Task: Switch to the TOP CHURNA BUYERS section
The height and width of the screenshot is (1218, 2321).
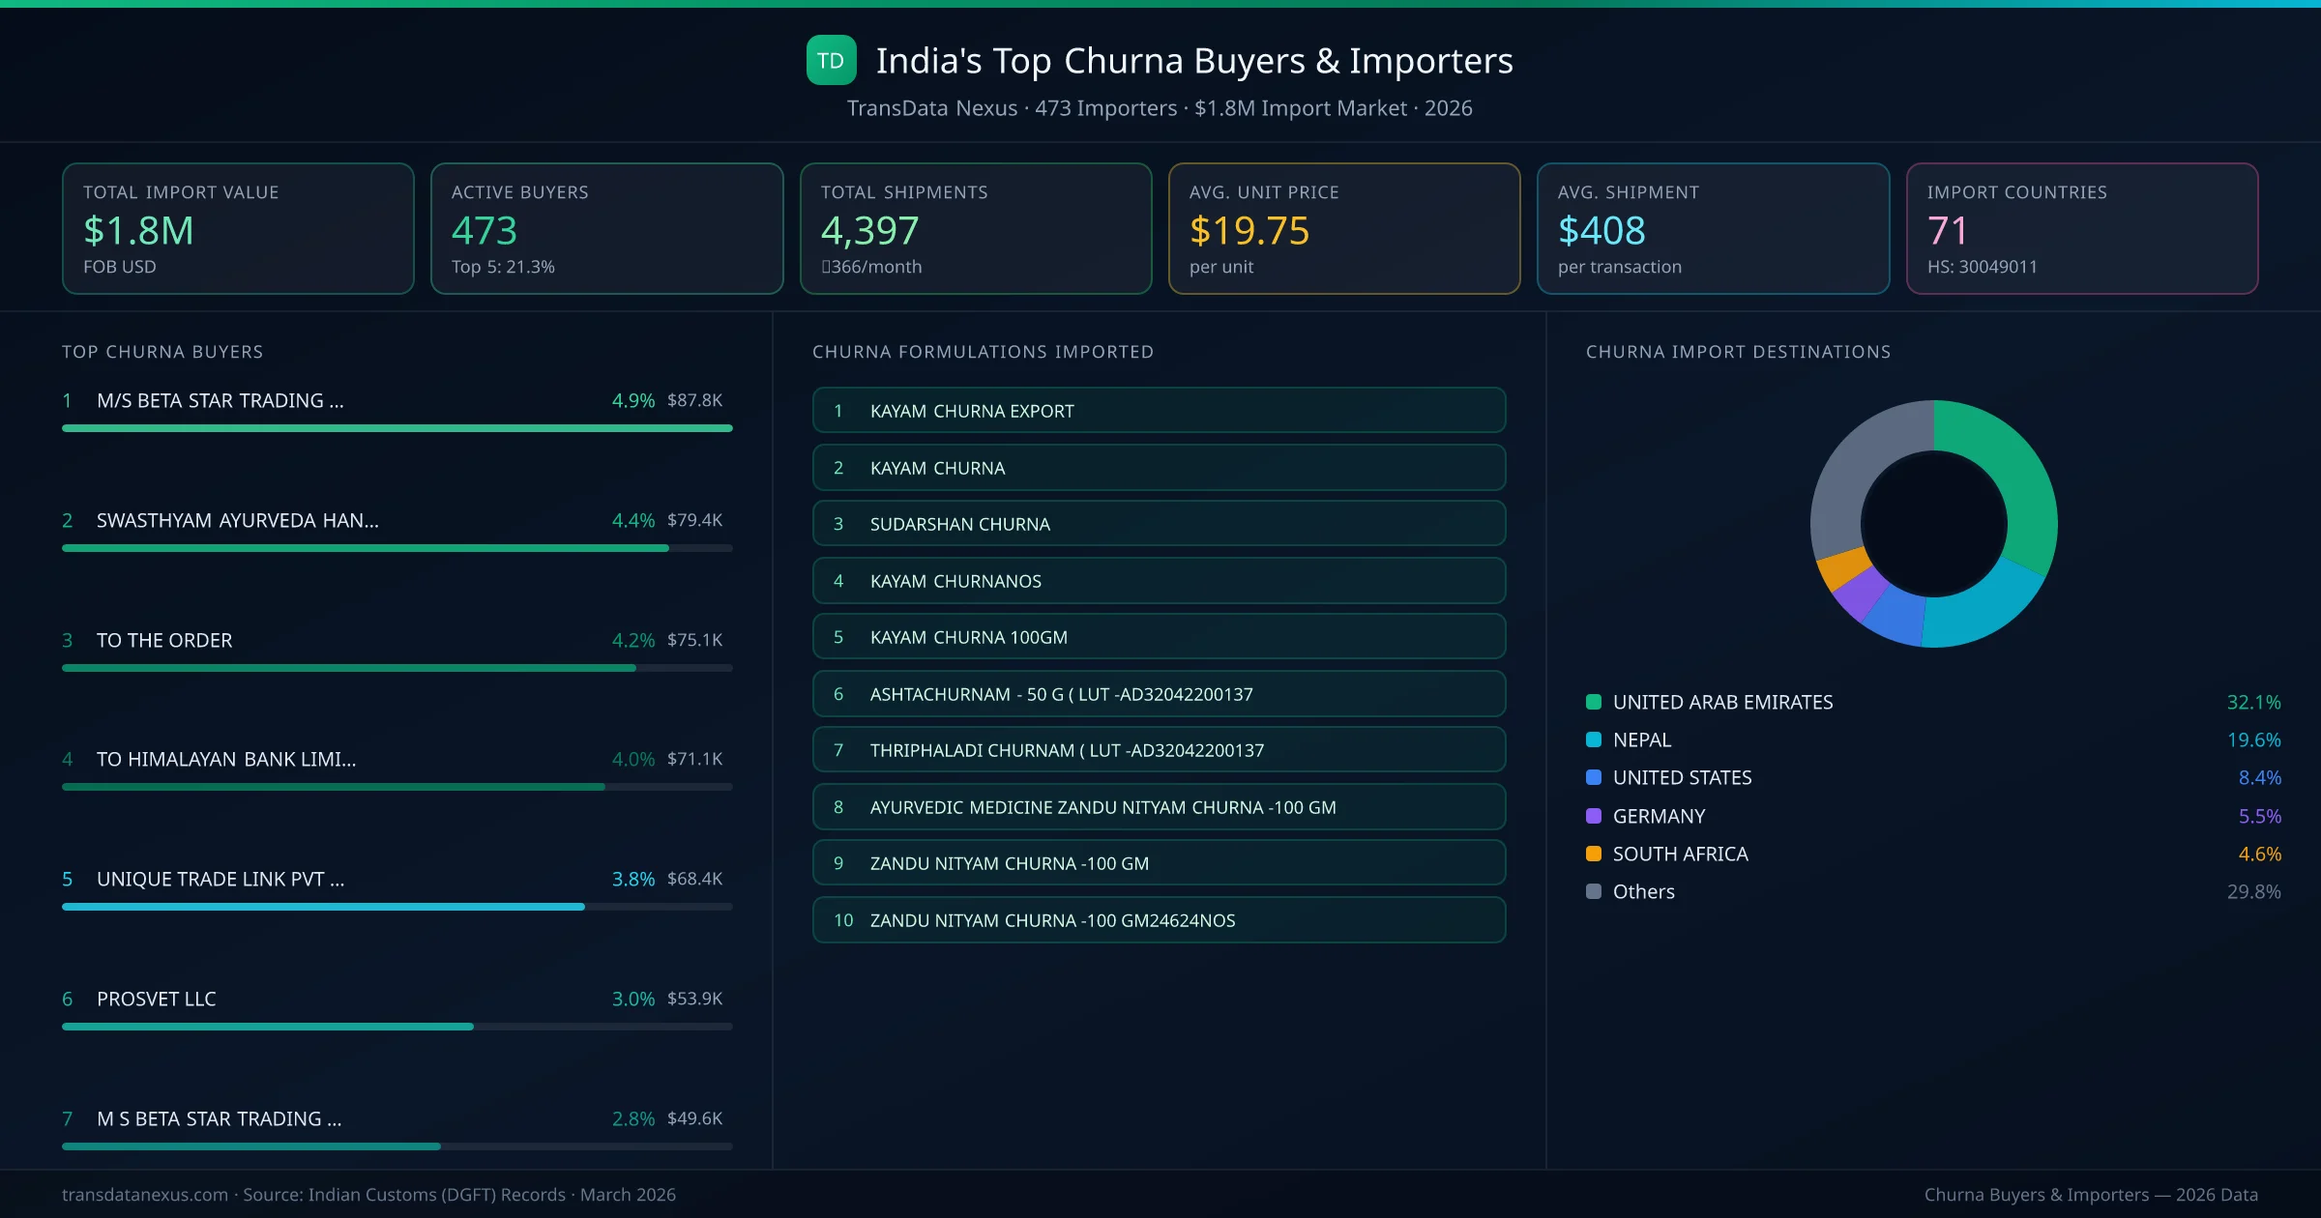Action: click(162, 352)
